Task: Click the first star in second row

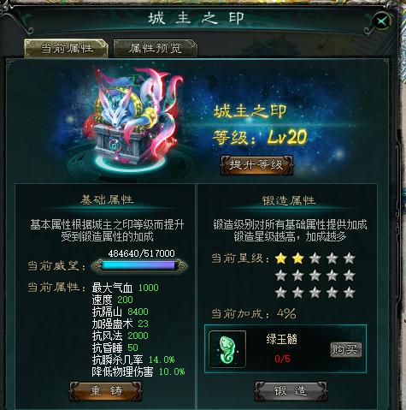Action: [281, 276]
